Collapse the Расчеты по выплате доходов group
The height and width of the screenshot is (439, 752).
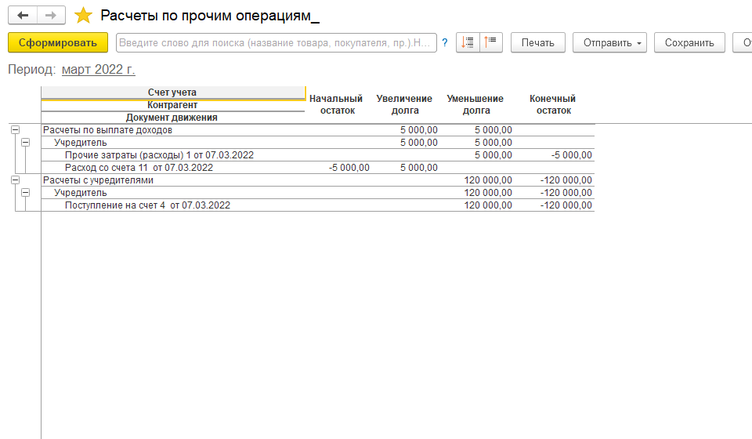pos(14,130)
